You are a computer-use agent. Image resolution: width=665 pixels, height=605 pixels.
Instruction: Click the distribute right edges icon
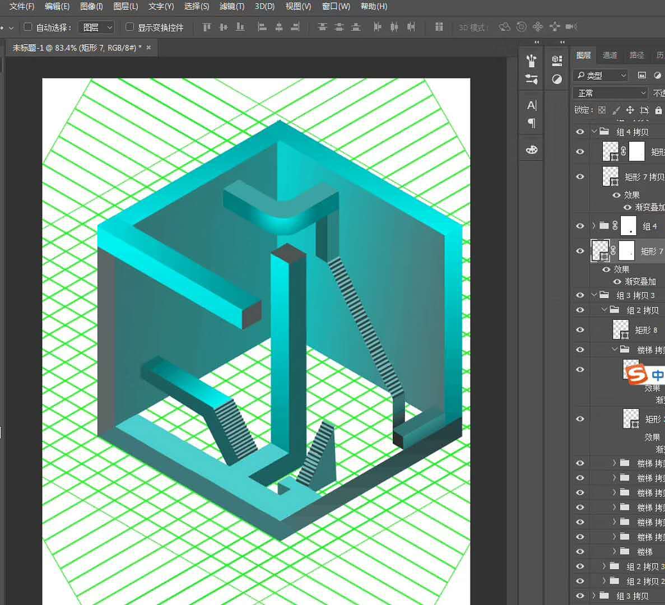(x=411, y=27)
